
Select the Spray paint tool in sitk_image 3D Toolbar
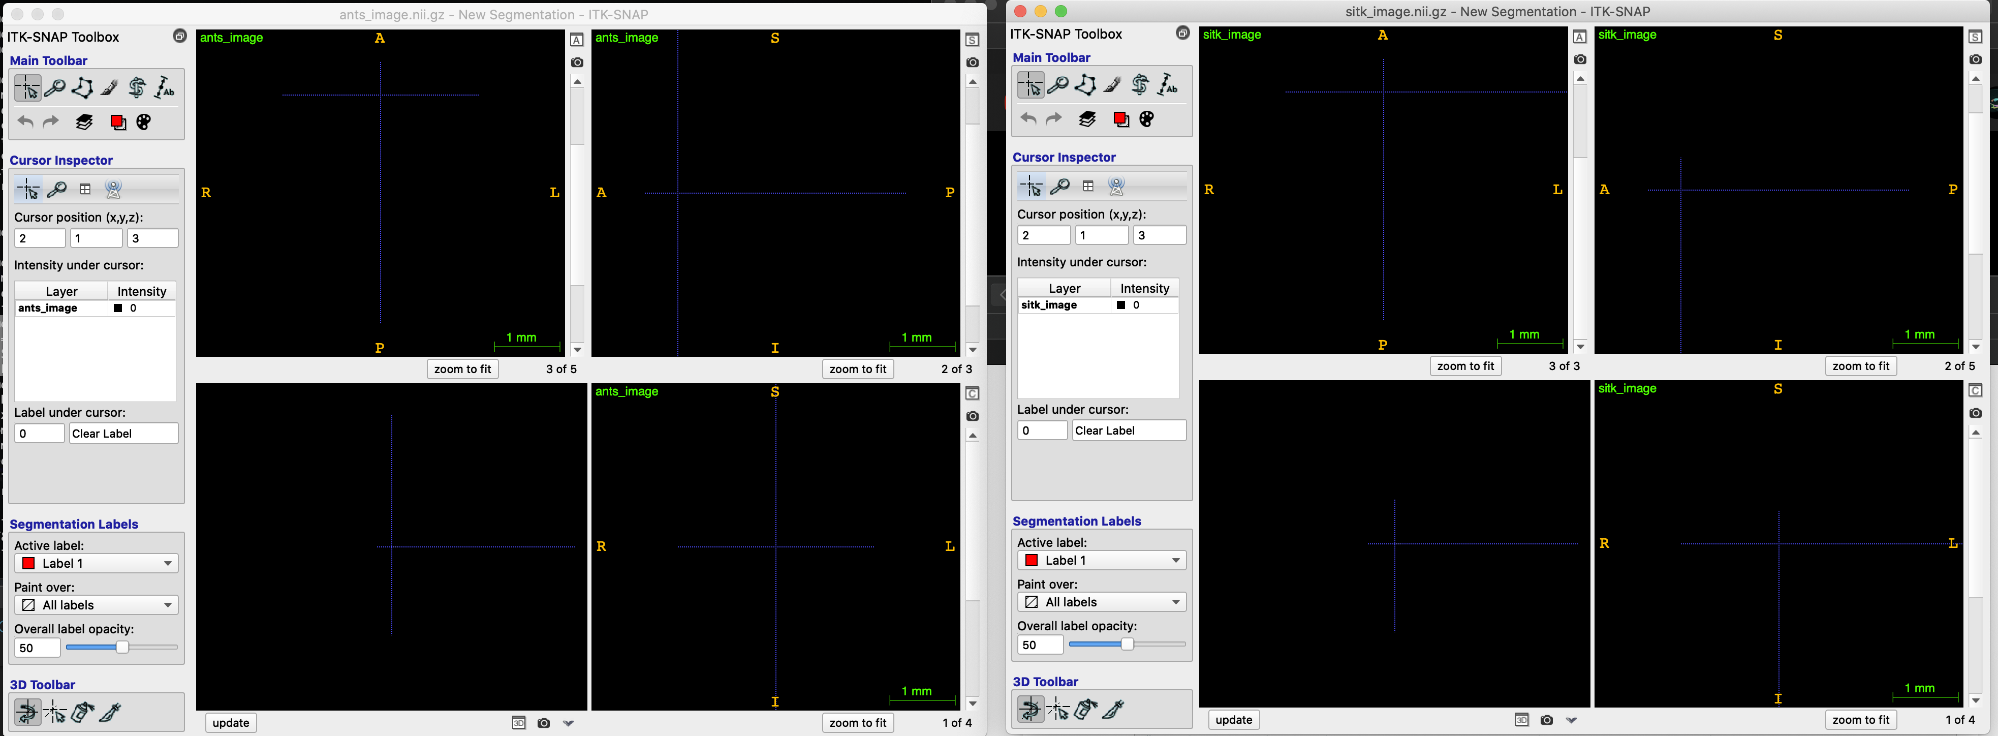tap(1085, 709)
